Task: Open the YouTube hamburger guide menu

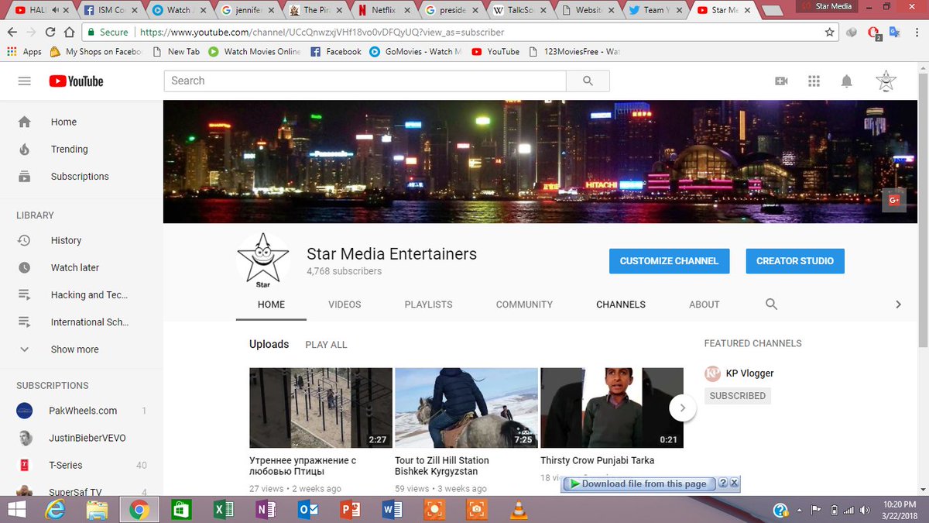Action: [x=24, y=81]
